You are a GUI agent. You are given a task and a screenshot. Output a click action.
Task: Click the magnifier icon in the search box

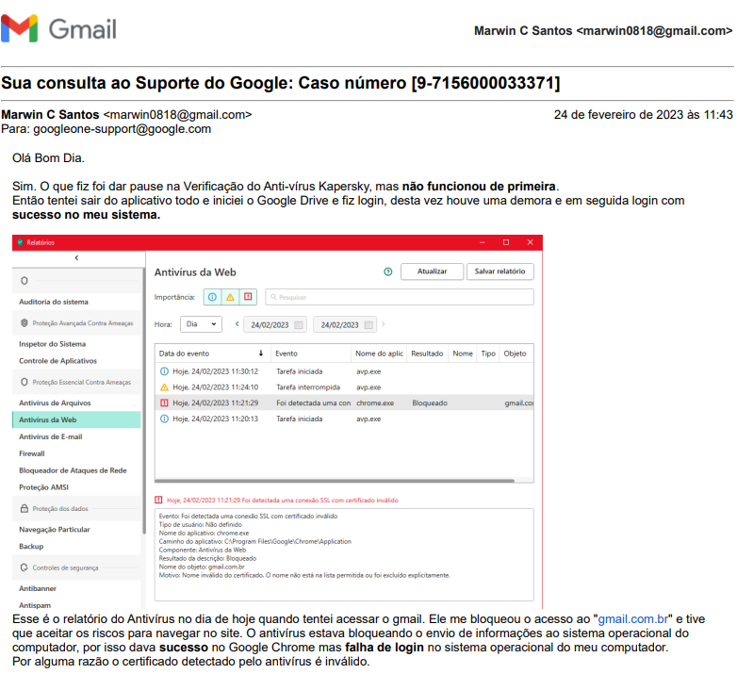point(273,297)
